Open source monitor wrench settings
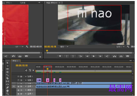The image size is (137, 96). 27,47
